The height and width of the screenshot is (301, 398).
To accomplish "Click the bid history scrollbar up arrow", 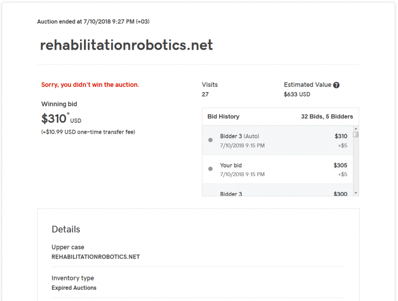I will pos(356,129).
